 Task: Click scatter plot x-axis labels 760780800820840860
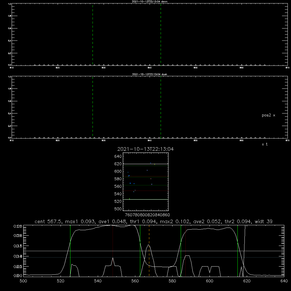147,215
